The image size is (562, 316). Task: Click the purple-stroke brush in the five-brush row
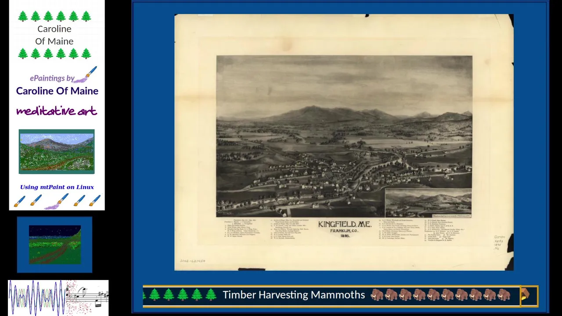57,201
